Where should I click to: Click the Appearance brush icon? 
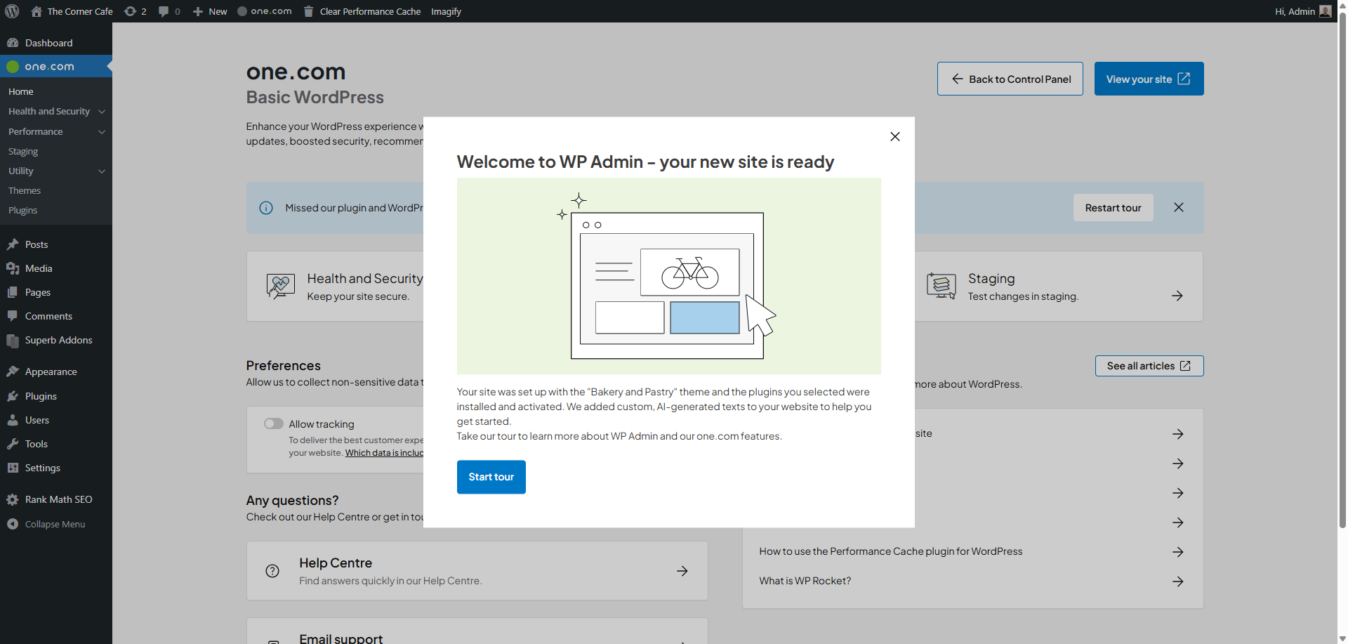(13, 372)
